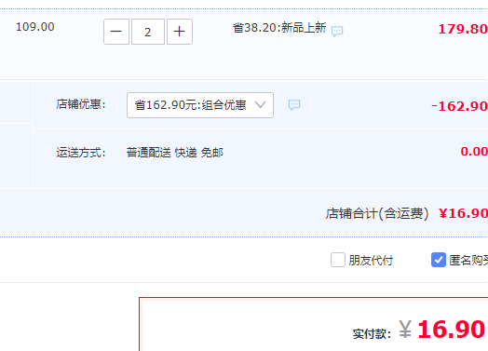Select the unit price 109.00
This screenshot has height=351, width=488.
(x=35, y=27)
